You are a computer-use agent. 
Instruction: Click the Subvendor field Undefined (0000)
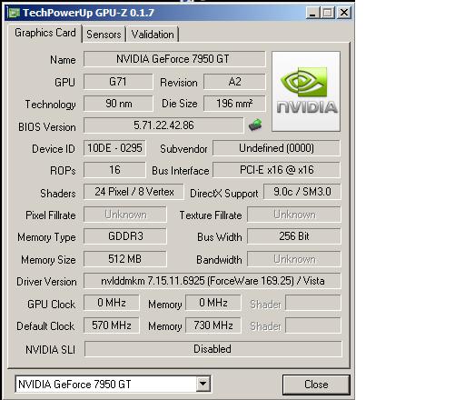coord(276,148)
